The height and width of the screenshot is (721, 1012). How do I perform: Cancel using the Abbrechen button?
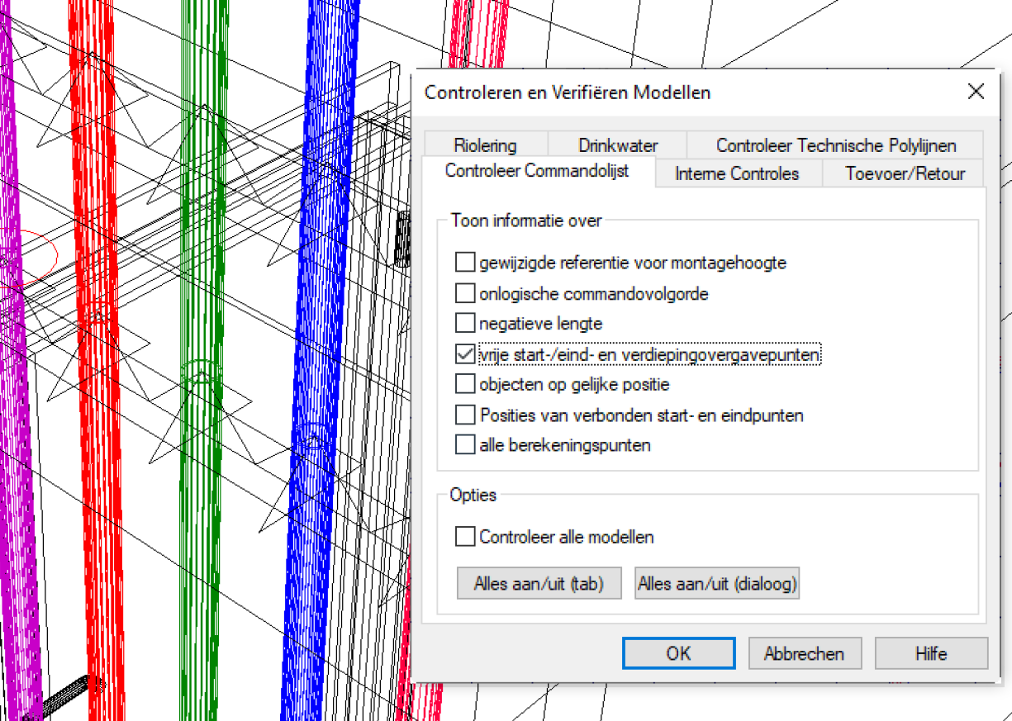[805, 653]
